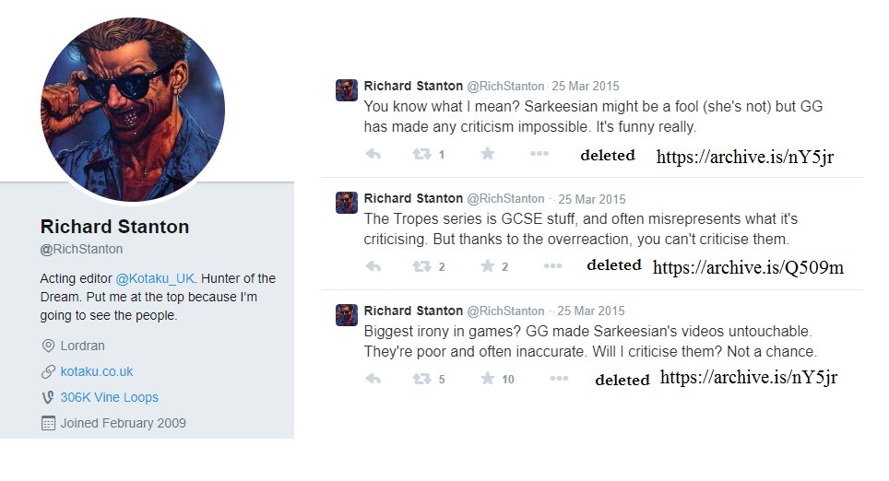889x481 pixels.
Task: Favorite the 'Biggest irony in games' tweet
Action: [x=487, y=378]
